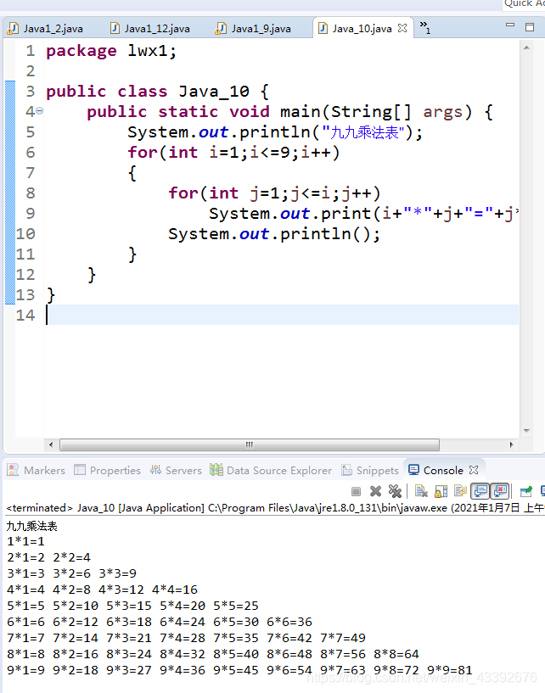Image resolution: width=545 pixels, height=693 pixels.
Task: Click the Terminate button in the Console toolbar
Action: 356,491
